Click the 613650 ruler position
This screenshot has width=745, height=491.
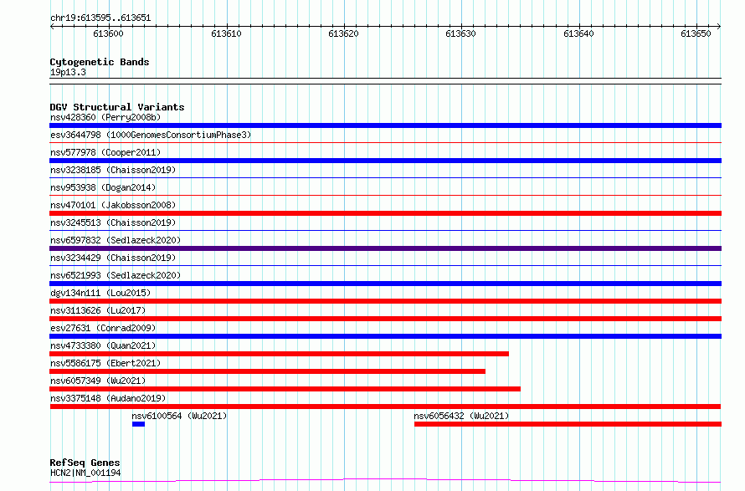[x=696, y=33]
